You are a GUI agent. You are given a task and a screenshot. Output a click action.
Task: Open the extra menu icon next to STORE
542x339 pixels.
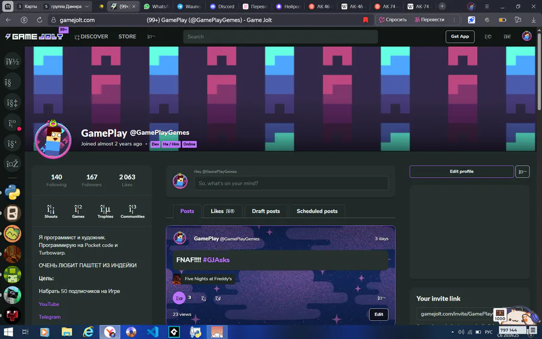[151, 36]
